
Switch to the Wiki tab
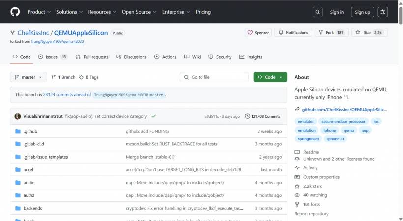click(x=192, y=57)
